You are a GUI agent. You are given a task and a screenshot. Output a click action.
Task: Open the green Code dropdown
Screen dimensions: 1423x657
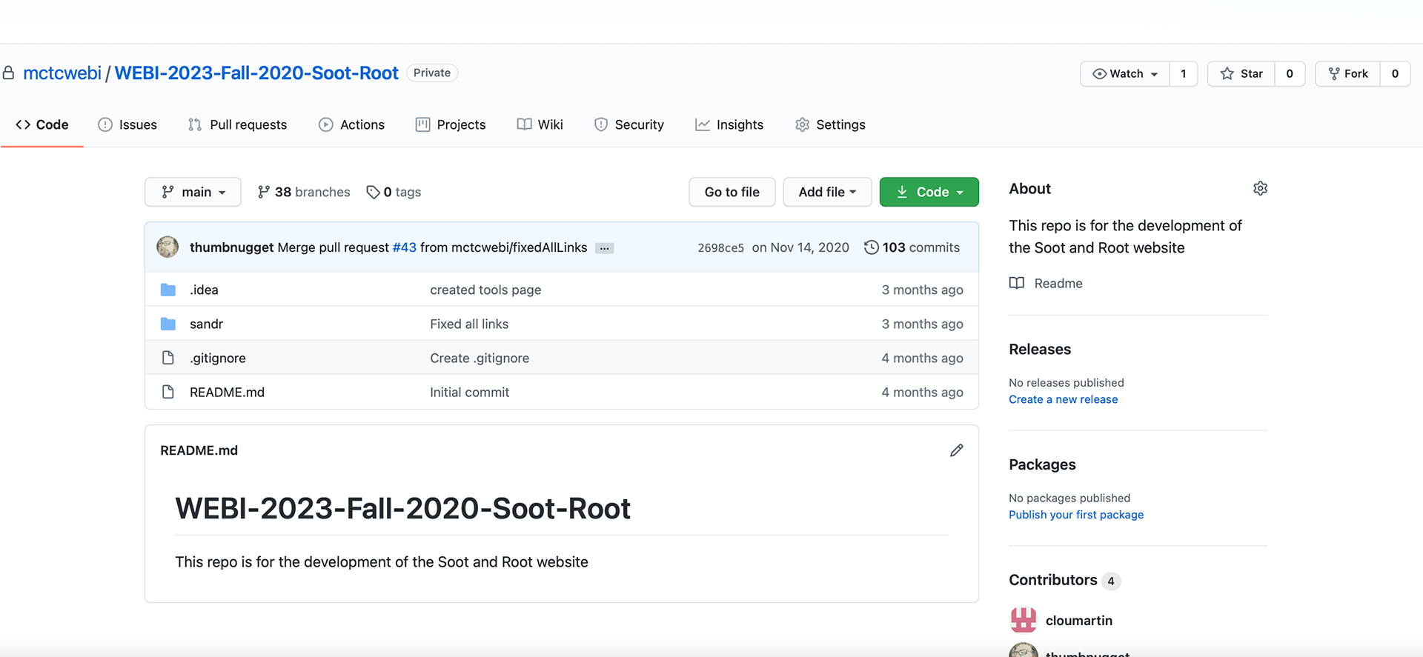click(929, 192)
